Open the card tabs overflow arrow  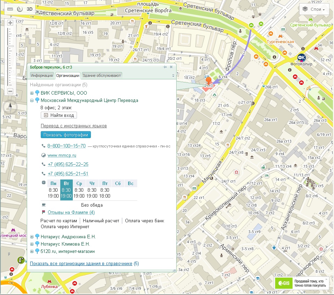(x=173, y=75)
